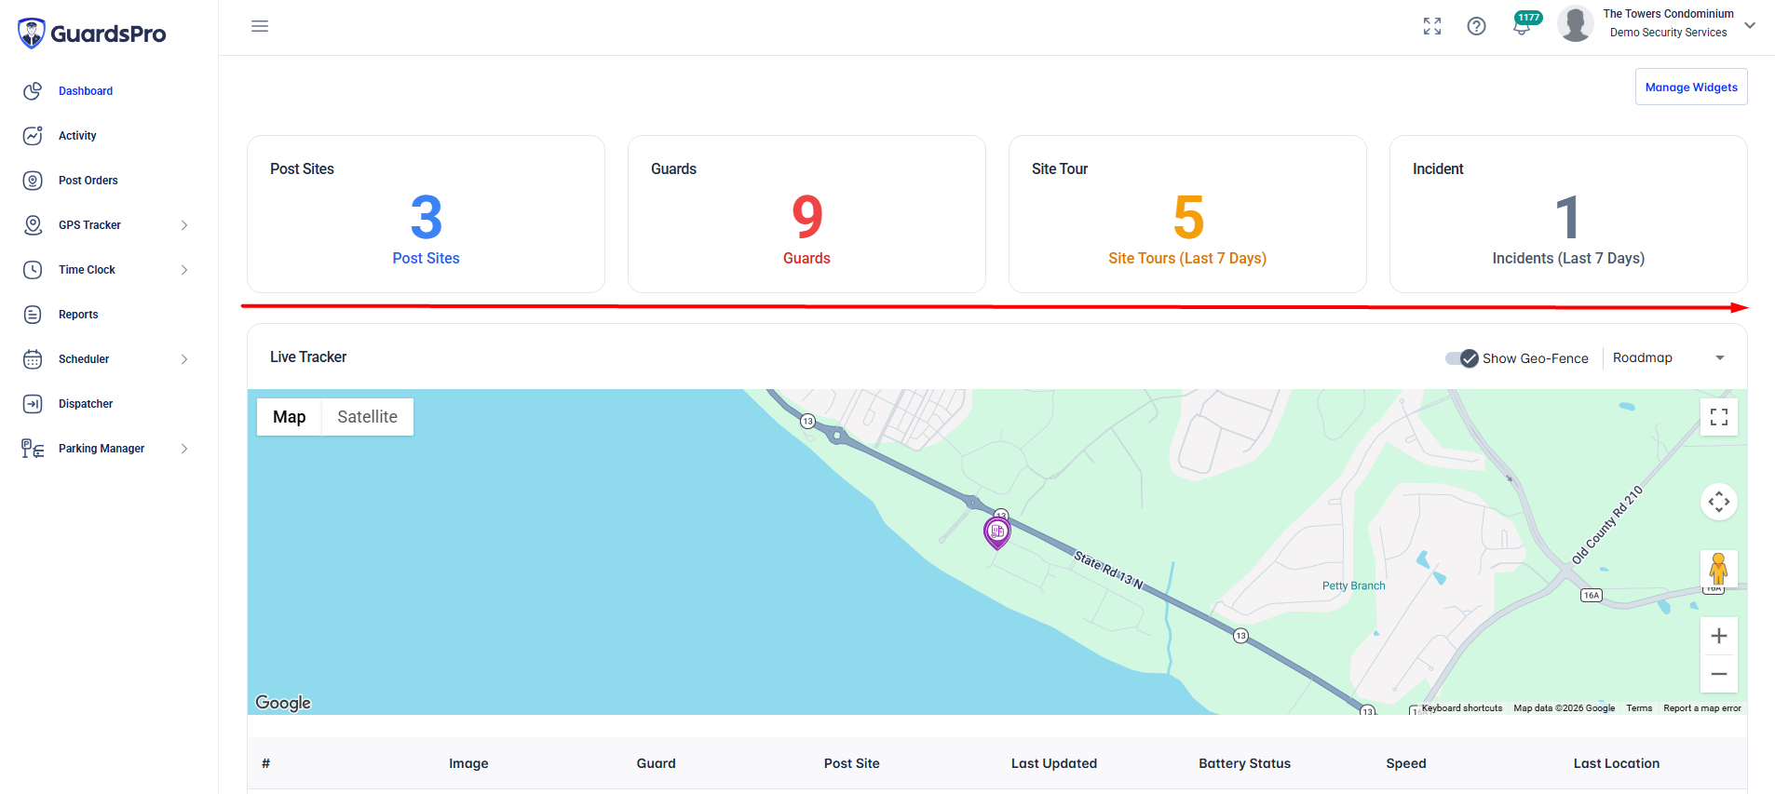The width and height of the screenshot is (1775, 794).
Task: Expand Scheduler submenu chevron
Action: pyautogui.click(x=184, y=359)
